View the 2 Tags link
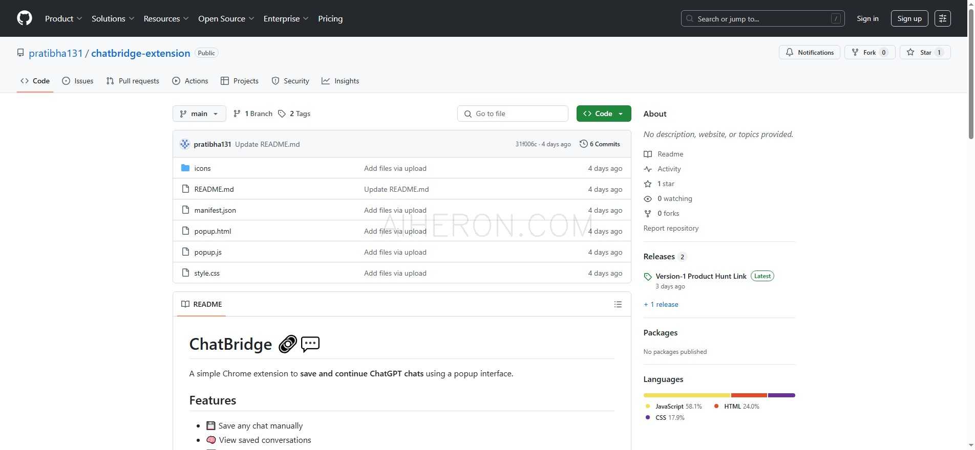975x450 pixels. [x=294, y=114]
